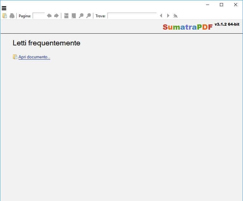Toggle match case search icon
The image size is (243, 201).
[176, 16]
